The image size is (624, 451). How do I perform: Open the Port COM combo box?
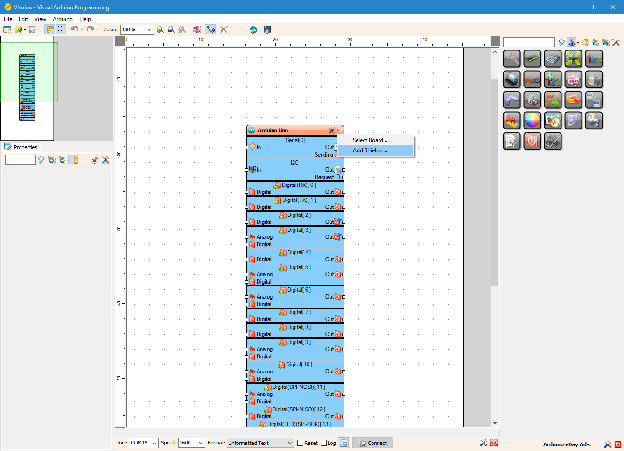144,443
